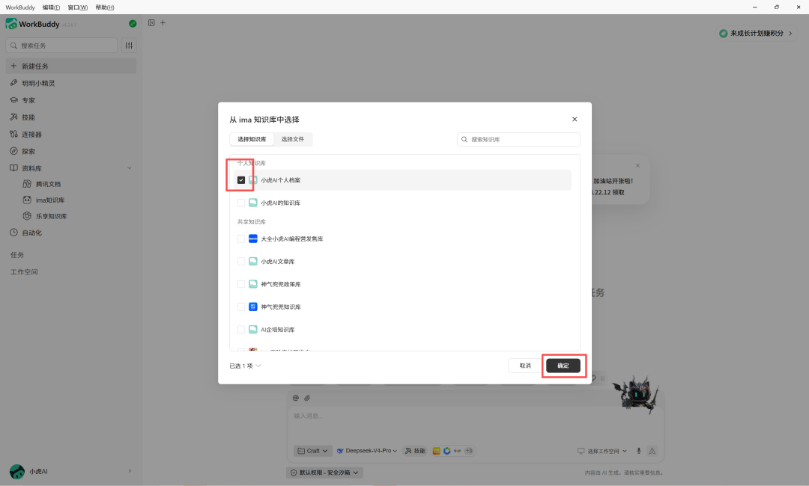Click the plus new tab icon

[163, 22]
